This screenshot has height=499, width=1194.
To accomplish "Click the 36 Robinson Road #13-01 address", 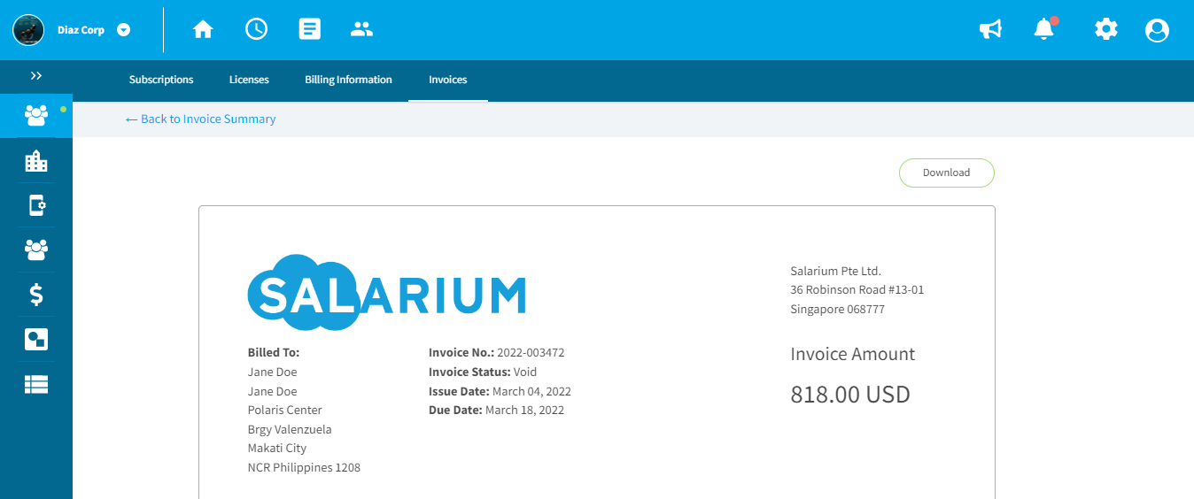I will (x=857, y=289).
